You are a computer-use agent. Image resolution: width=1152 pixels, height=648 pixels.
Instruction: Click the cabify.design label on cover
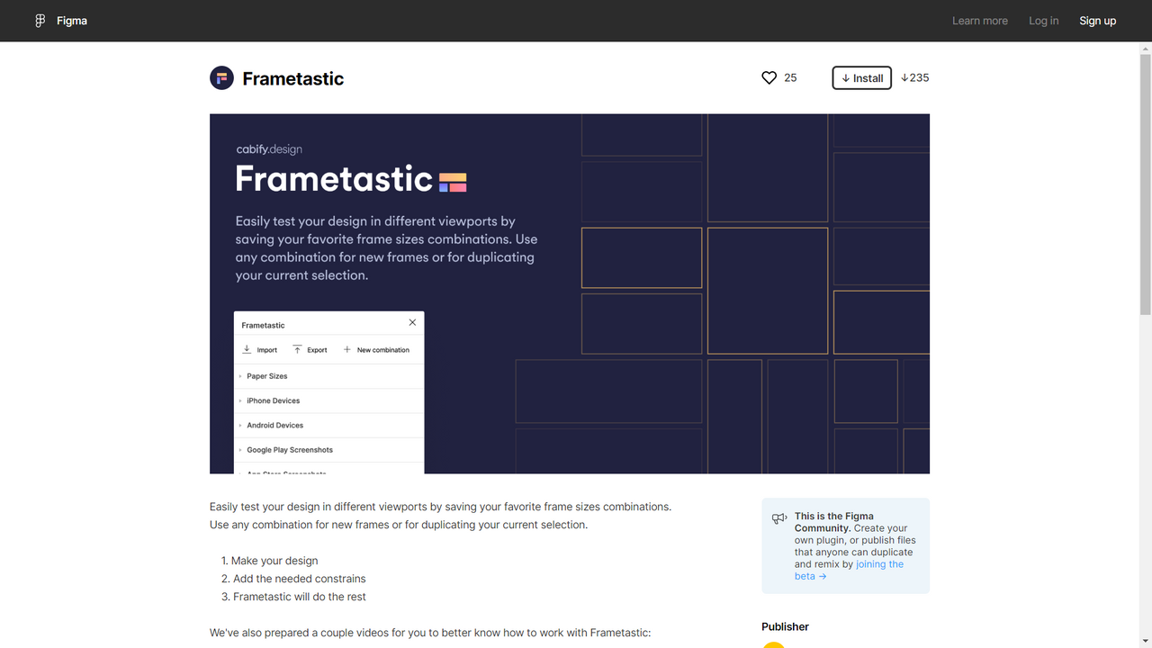(269, 149)
